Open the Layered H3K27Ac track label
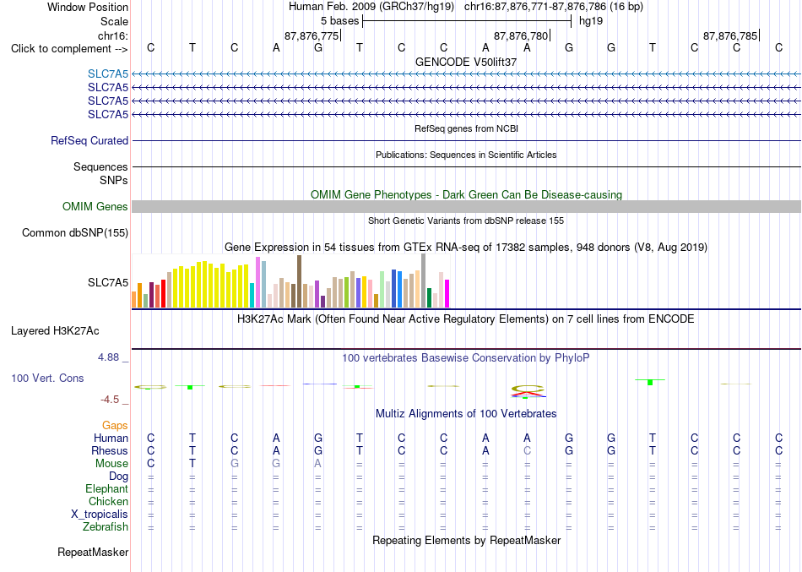The image size is (802, 572). click(55, 331)
